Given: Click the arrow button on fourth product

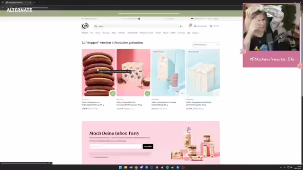Looking at the screenshot, I should [x=217, y=93].
